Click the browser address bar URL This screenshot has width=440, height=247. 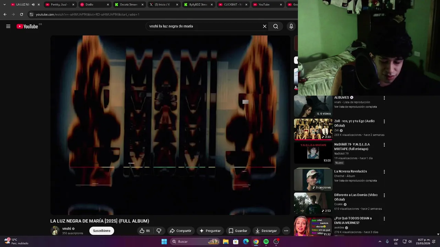(88, 14)
